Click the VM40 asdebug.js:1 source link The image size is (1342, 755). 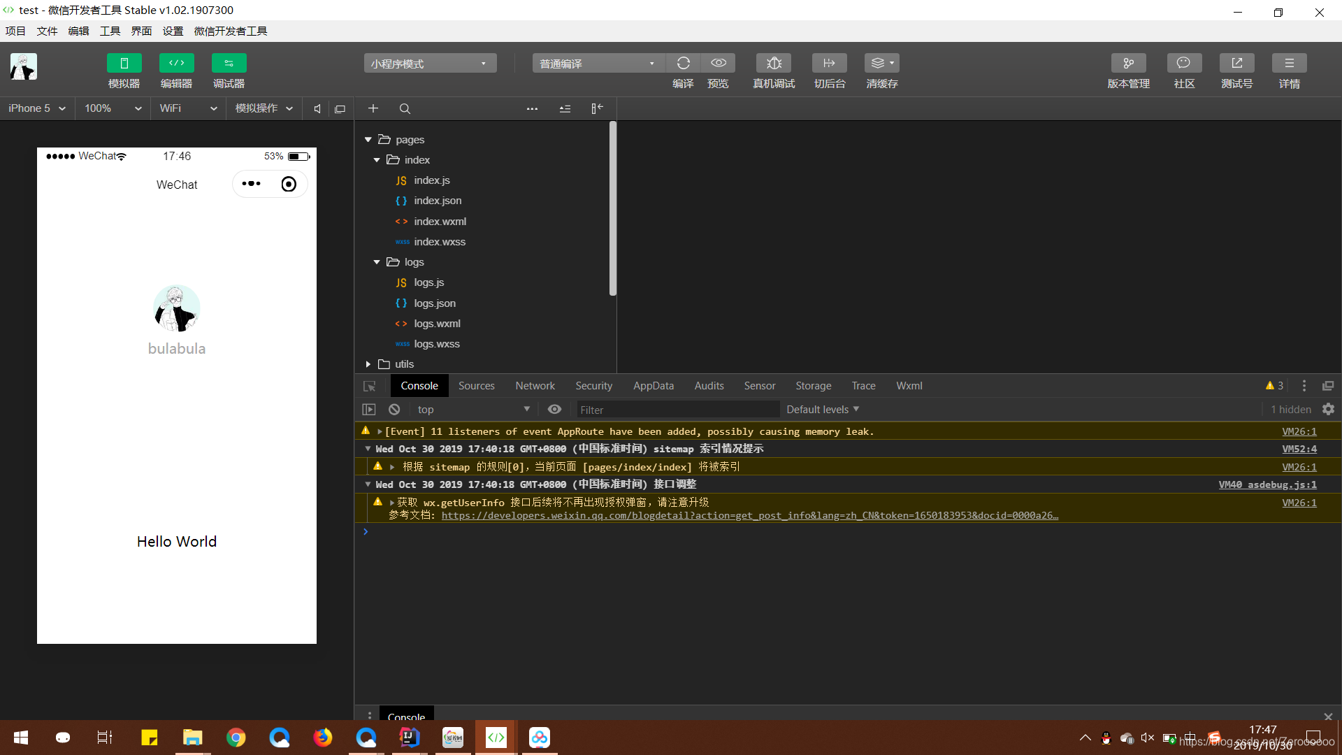[1267, 484]
